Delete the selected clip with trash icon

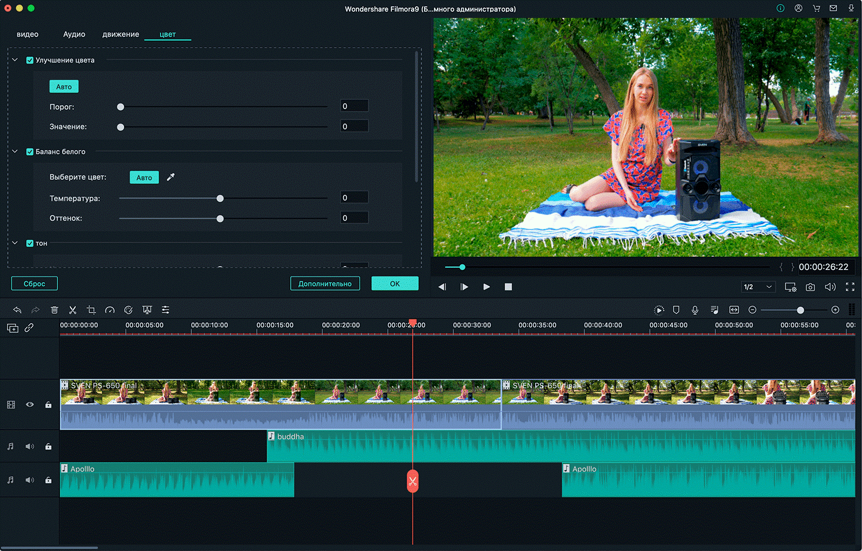tap(55, 310)
